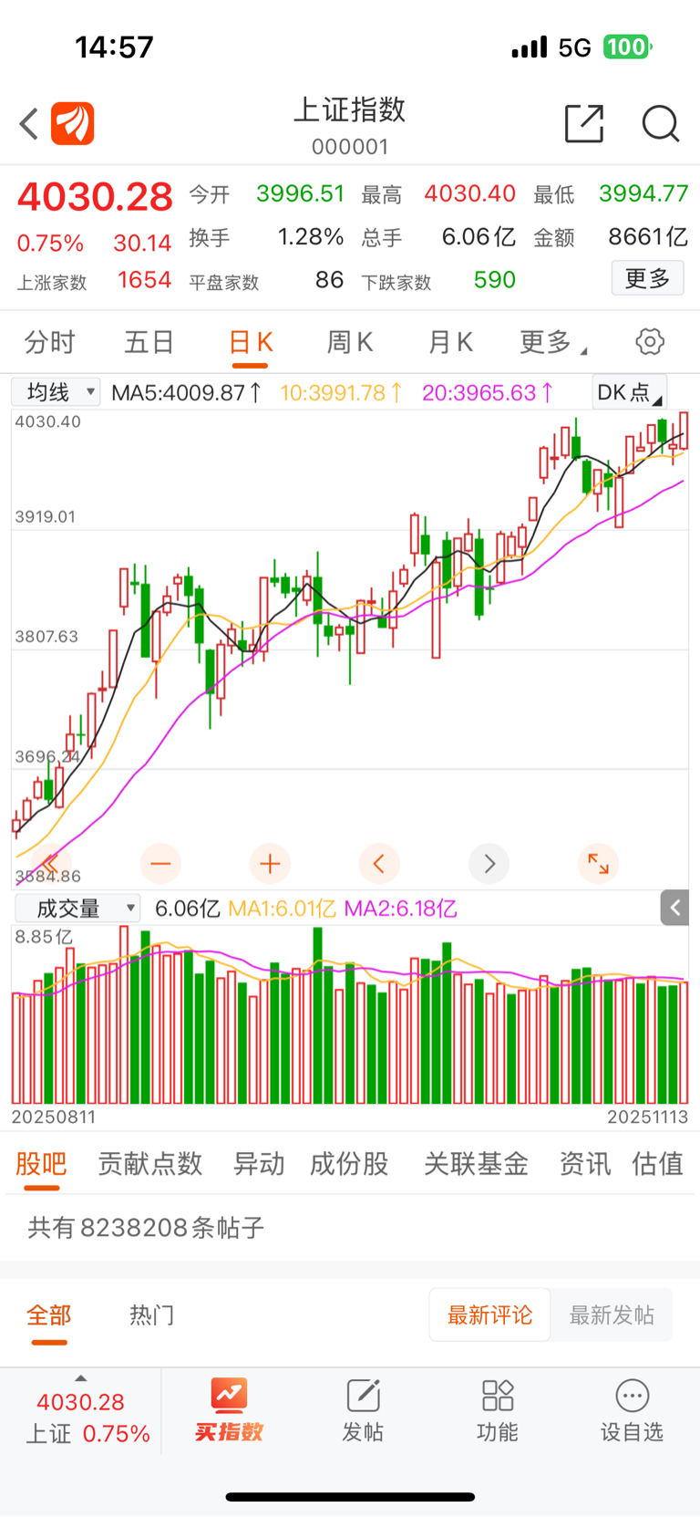Tap the search magnifier icon
Screen dimensions: 700x1517
click(660, 124)
